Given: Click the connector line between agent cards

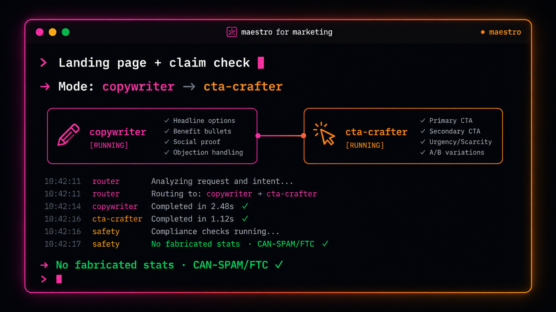Looking at the screenshot, I should [x=281, y=136].
